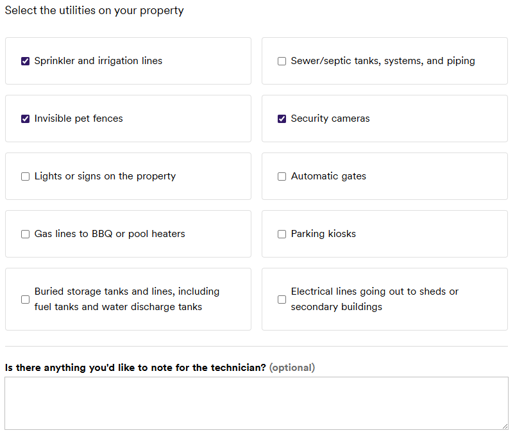Uncheck Sprinkler and irrigation lines

click(25, 61)
